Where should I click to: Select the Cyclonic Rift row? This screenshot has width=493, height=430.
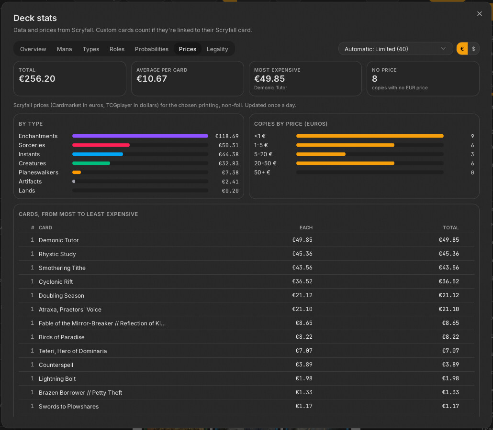pos(246,281)
